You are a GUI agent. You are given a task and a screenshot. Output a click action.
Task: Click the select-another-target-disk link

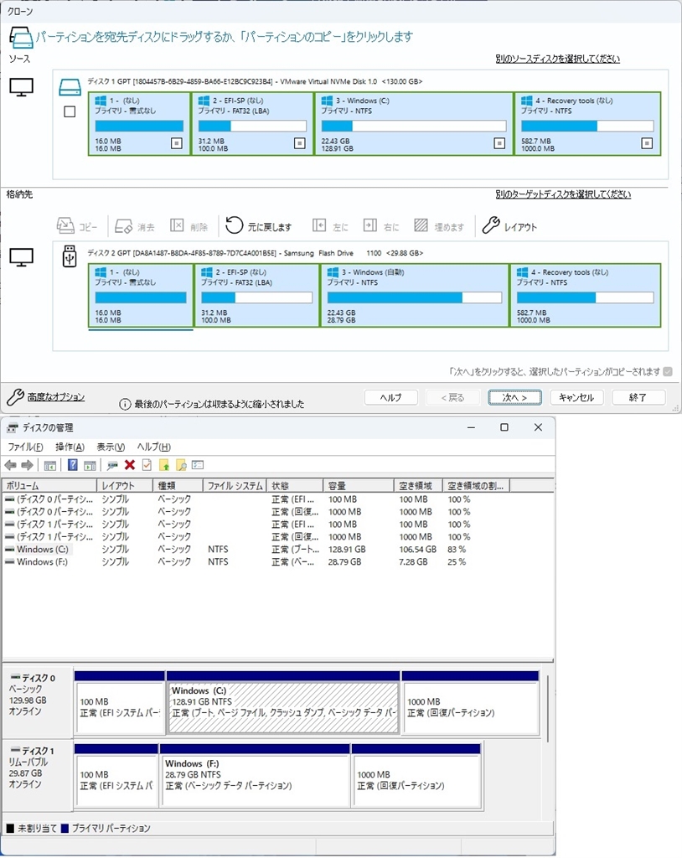[563, 194]
